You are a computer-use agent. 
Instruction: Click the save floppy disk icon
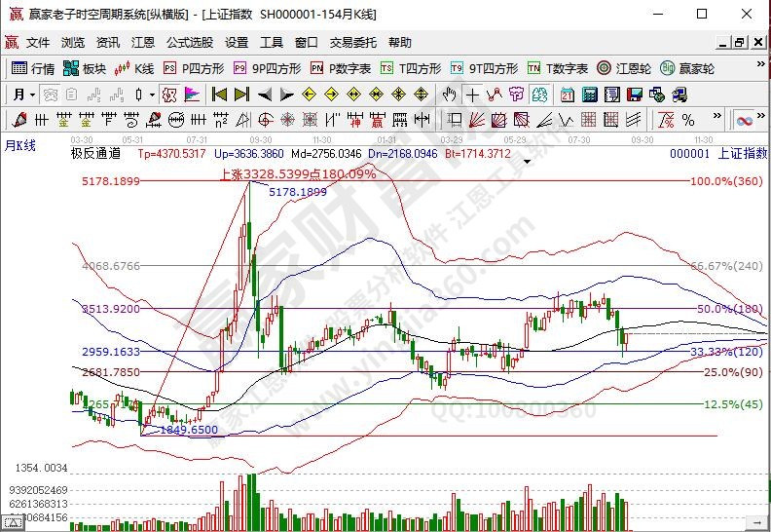point(634,95)
